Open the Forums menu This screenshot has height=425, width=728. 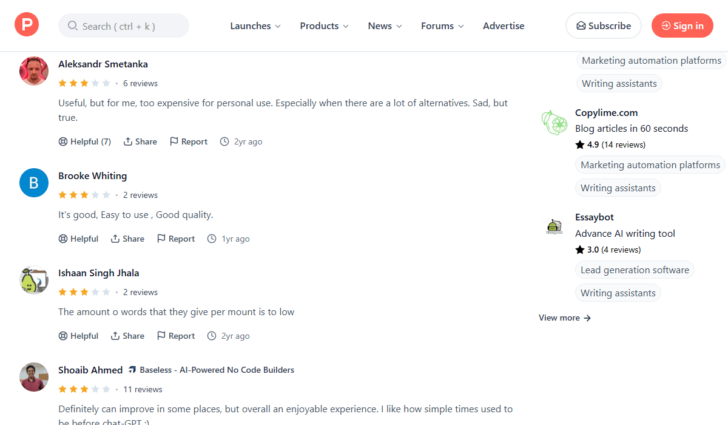(442, 26)
